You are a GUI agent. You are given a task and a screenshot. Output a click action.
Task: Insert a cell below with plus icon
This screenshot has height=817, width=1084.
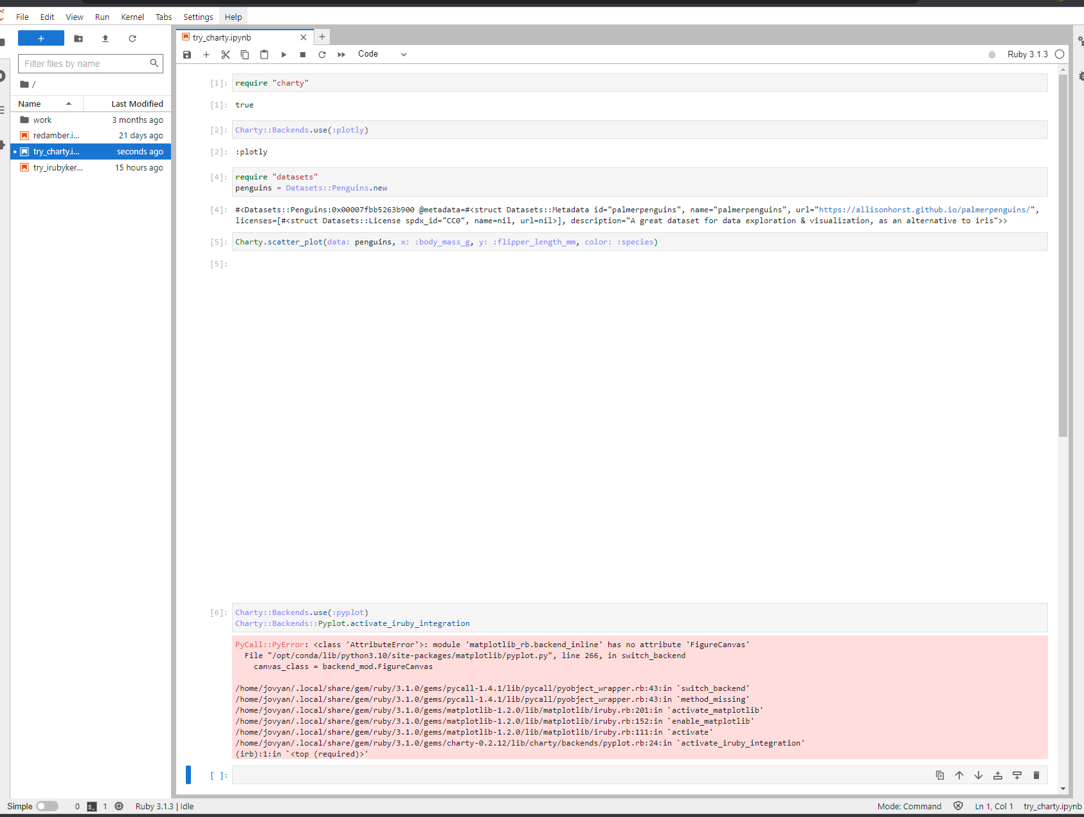tap(206, 55)
